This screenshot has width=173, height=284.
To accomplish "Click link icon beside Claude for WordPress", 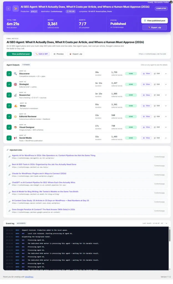I will point(9,175).
